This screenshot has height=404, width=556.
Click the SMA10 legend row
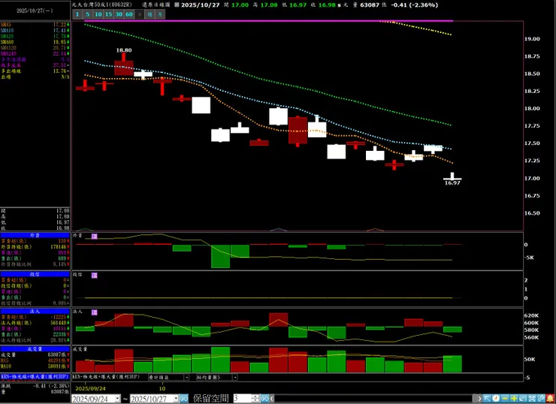(35, 31)
